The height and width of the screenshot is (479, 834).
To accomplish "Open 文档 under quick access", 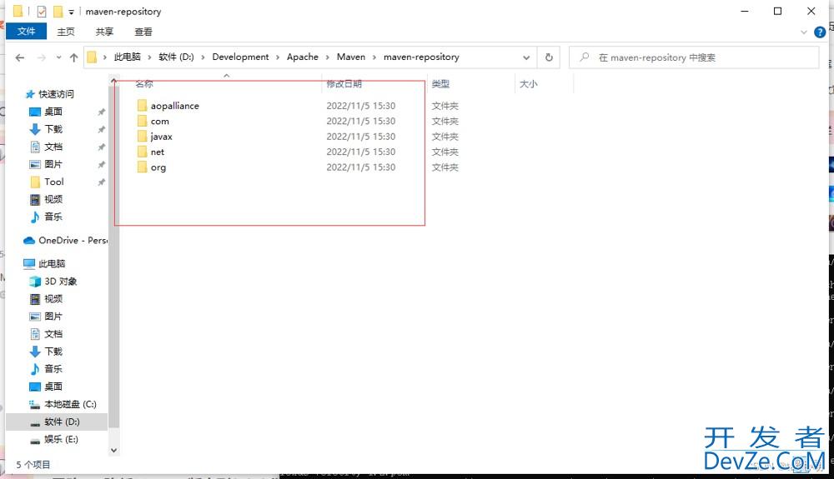I will click(x=53, y=147).
